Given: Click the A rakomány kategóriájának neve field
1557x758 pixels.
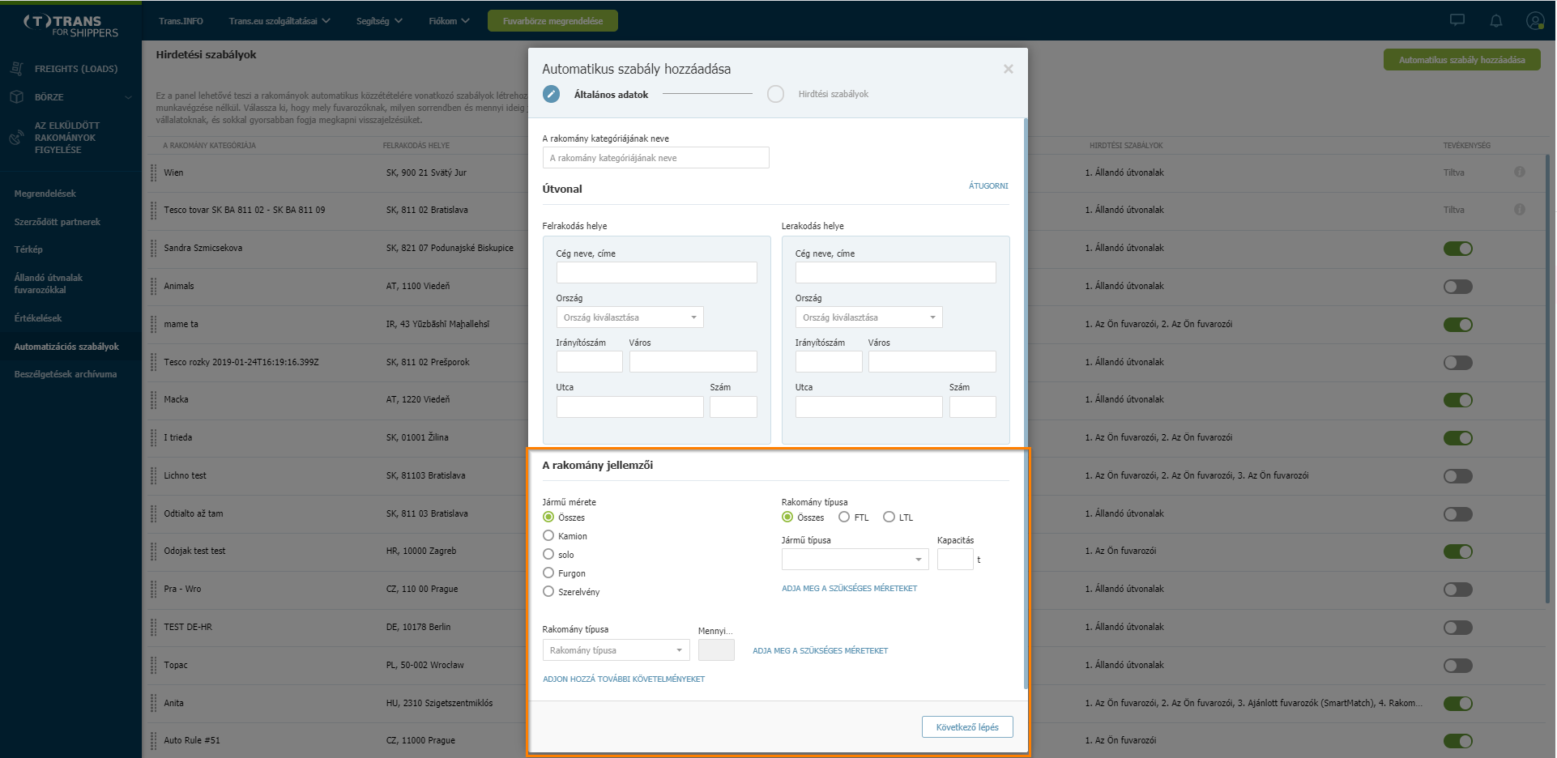Looking at the screenshot, I should pos(655,158).
